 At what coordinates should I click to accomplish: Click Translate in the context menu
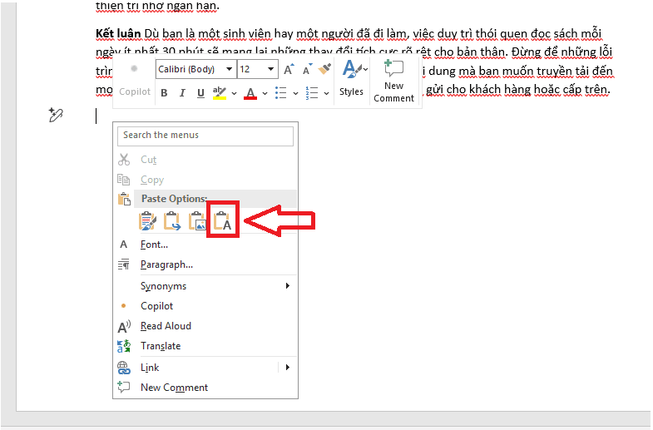[161, 346]
